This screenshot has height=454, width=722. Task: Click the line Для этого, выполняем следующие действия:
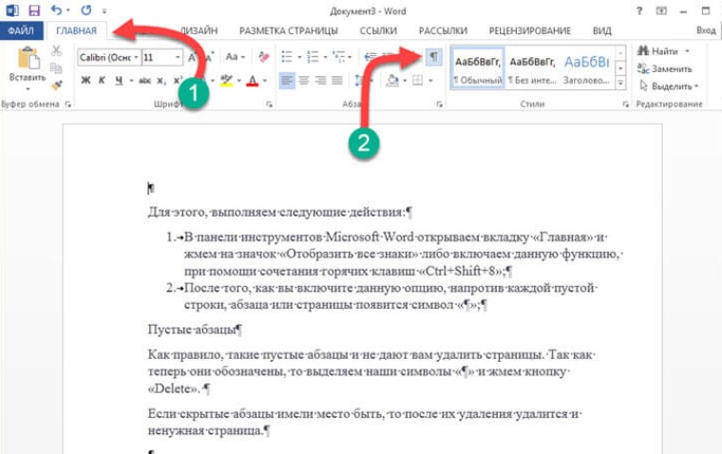277,212
